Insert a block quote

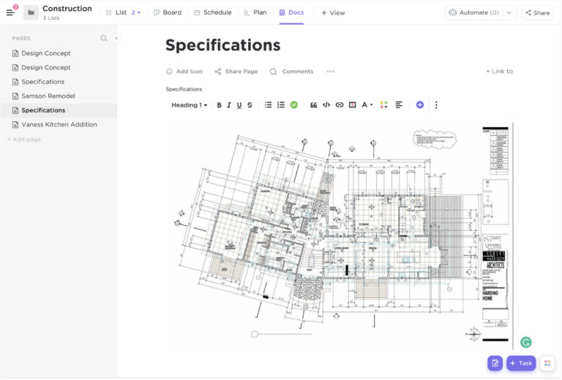pos(314,105)
